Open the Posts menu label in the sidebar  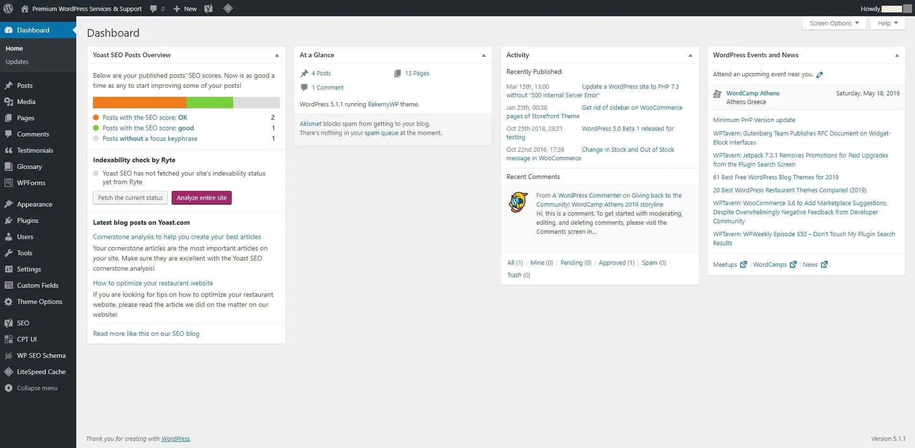(x=25, y=85)
